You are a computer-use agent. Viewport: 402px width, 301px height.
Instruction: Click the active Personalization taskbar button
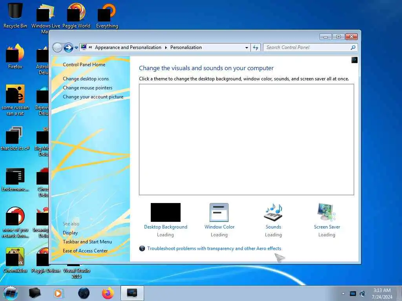(132, 293)
